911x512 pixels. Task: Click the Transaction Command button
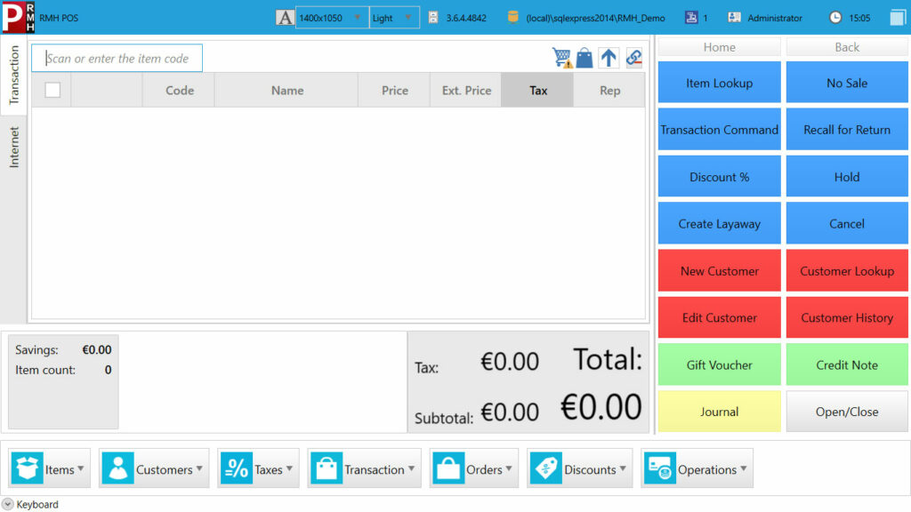point(719,130)
